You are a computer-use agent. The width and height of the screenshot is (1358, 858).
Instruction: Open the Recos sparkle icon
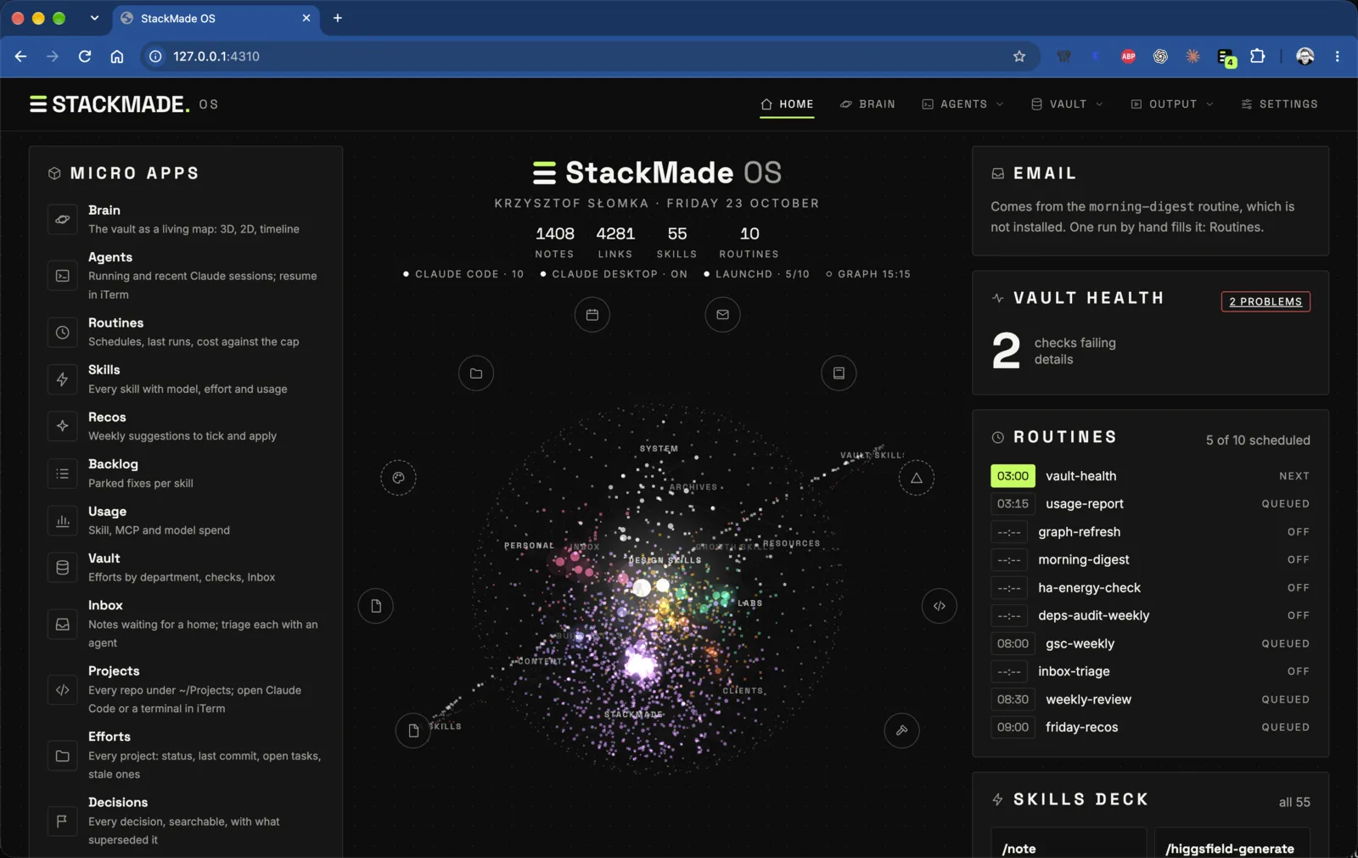point(62,426)
